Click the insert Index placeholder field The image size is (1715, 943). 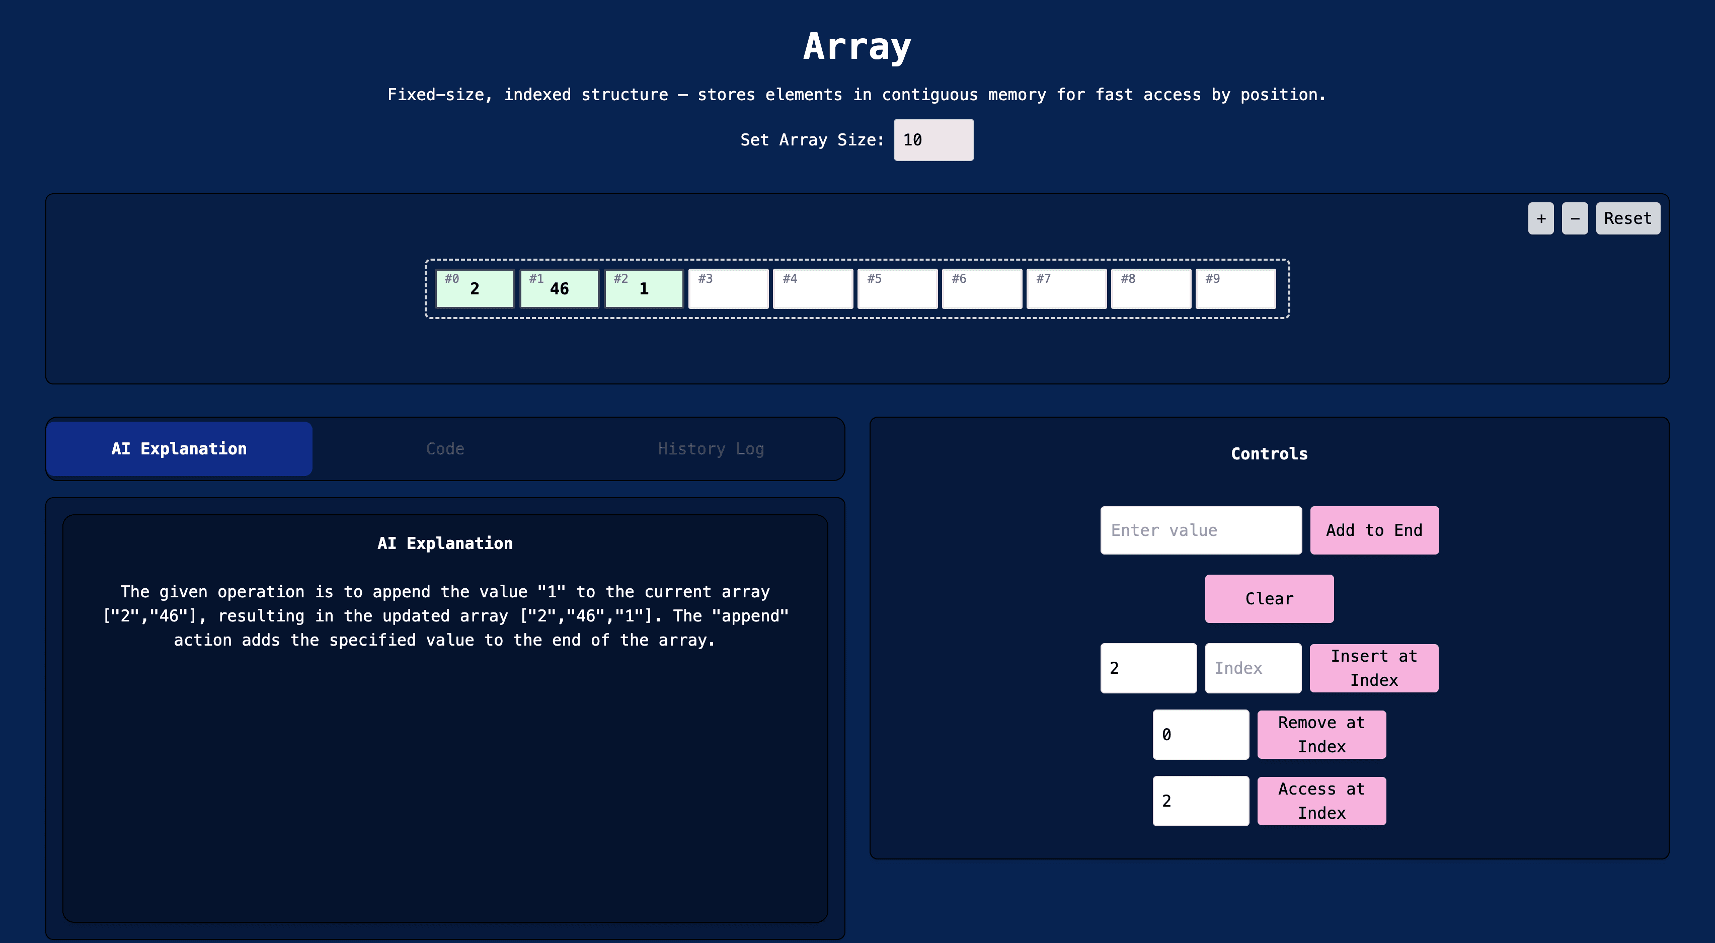pos(1253,668)
